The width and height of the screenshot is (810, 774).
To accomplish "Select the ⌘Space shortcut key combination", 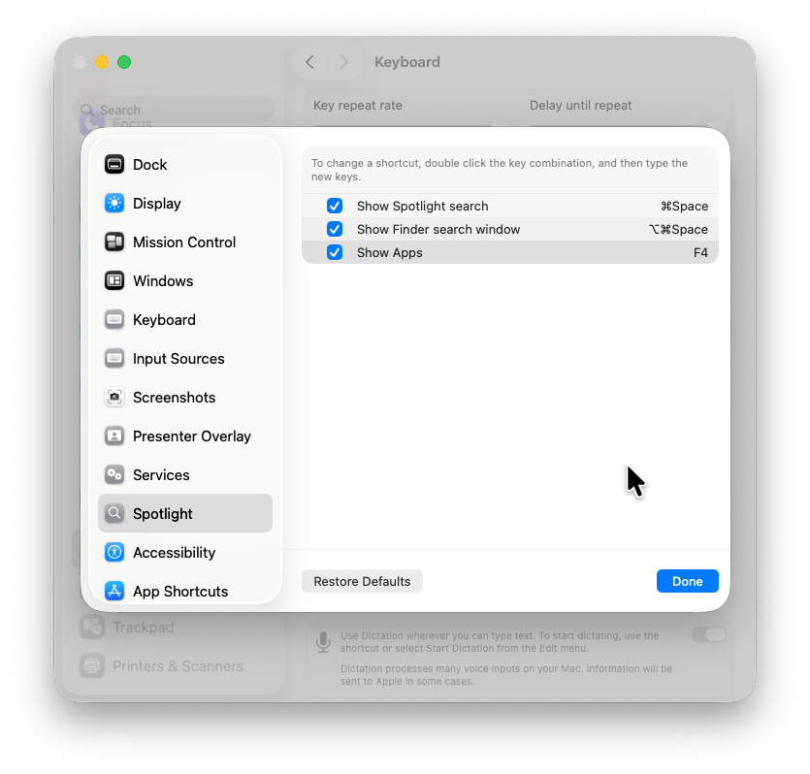I will click(684, 207).
